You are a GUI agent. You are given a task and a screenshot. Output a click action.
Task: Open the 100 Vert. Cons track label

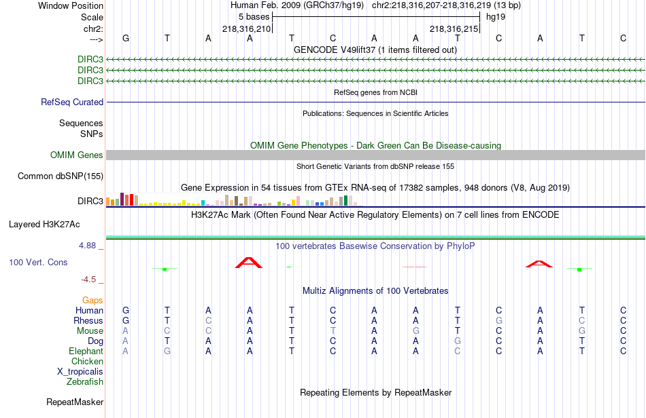point(38,262)
